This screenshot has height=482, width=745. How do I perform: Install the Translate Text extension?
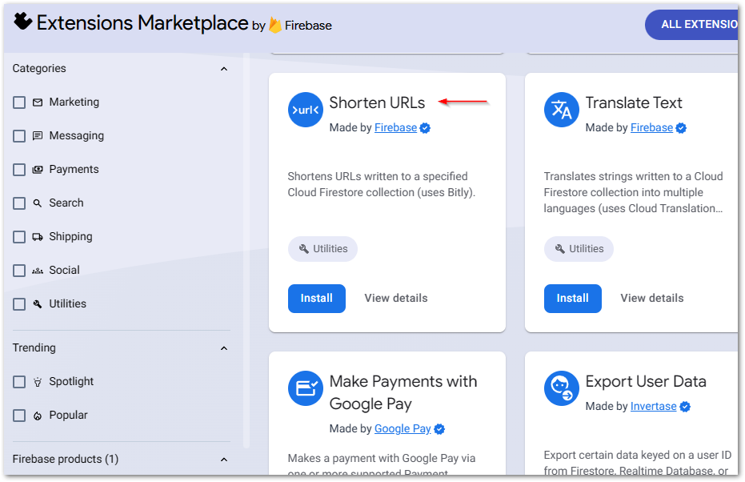[572, 299]
